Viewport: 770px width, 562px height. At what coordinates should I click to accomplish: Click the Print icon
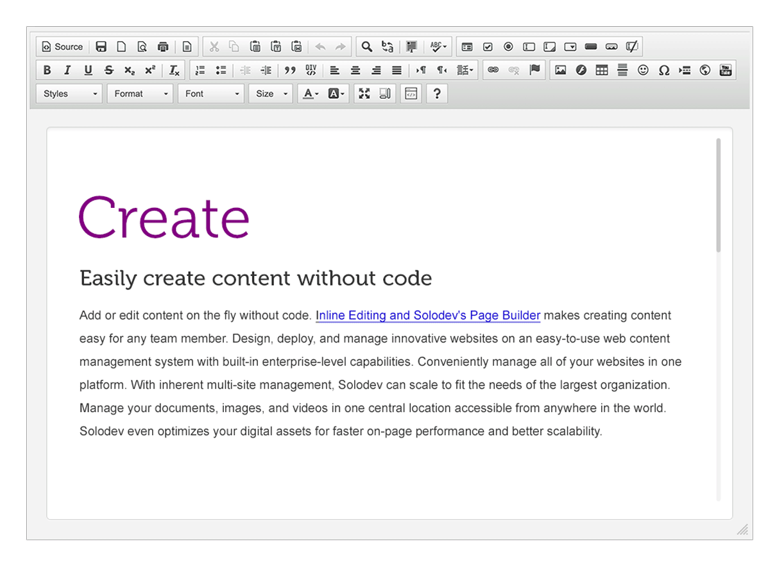163,47
